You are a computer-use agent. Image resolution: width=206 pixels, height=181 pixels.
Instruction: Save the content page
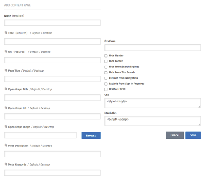click(x=193, y=135)
